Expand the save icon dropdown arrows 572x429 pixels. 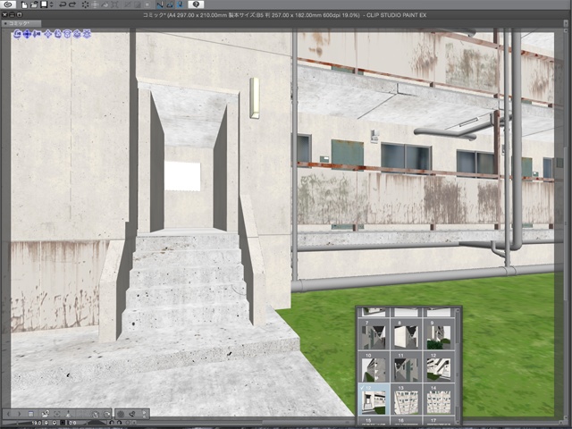pyautogui.click(x=51, y=4)
